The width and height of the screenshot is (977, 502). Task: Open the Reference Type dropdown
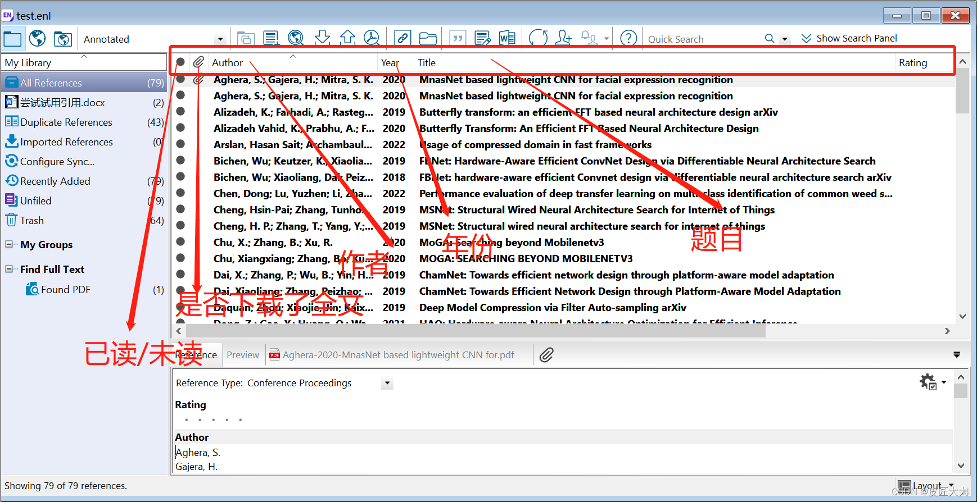pyautogui.click(x=387, y=384)
